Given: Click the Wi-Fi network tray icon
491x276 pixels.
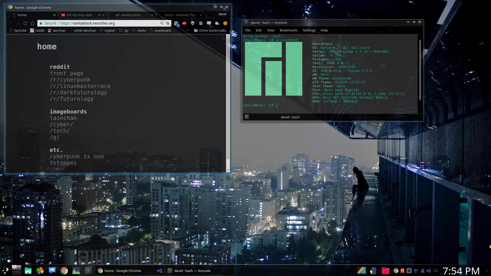Looking at the screenshot, I should pos(416,271).
